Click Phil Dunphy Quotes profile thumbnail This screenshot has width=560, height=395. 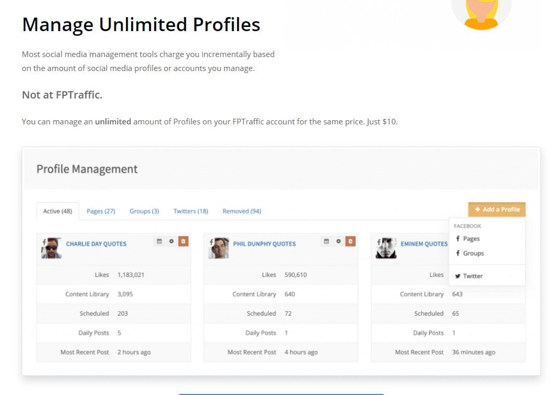[218, 248]
